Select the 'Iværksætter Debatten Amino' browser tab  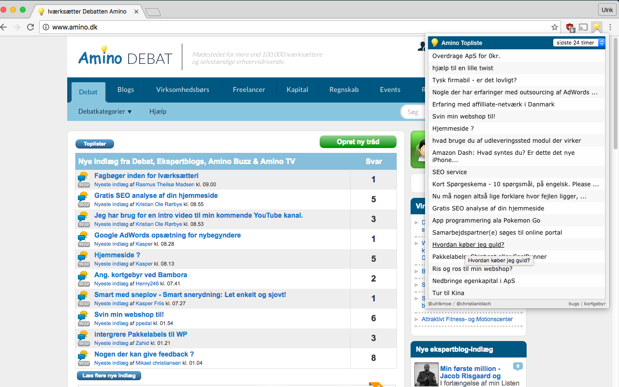(87, 11)
